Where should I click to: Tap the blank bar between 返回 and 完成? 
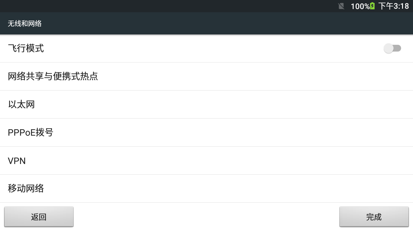point(206,217)
